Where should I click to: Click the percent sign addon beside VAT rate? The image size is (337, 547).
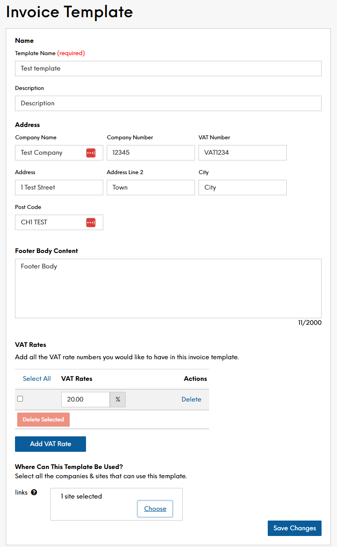[118, 400]
